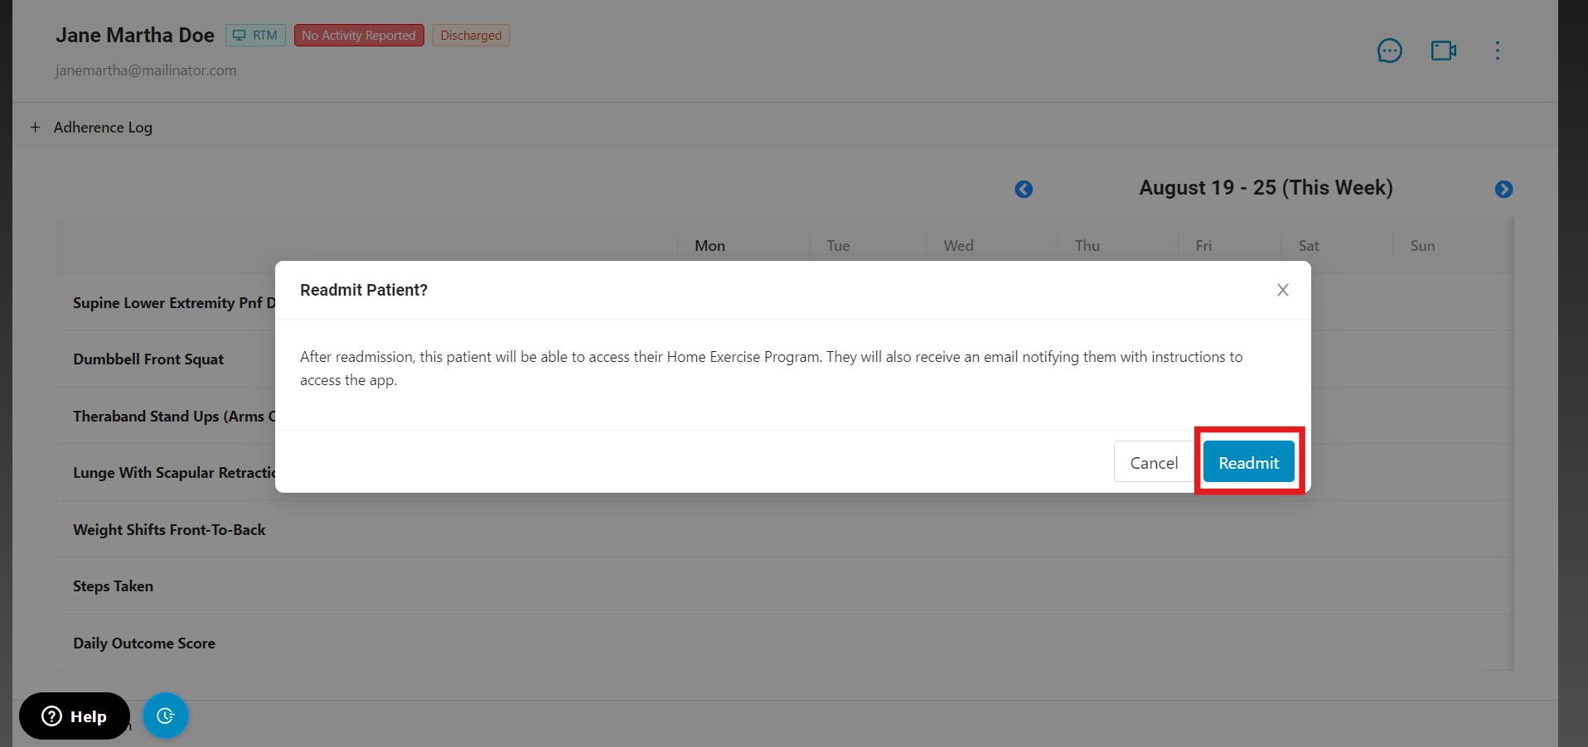Open the Help widget

[x=75, y=716]
